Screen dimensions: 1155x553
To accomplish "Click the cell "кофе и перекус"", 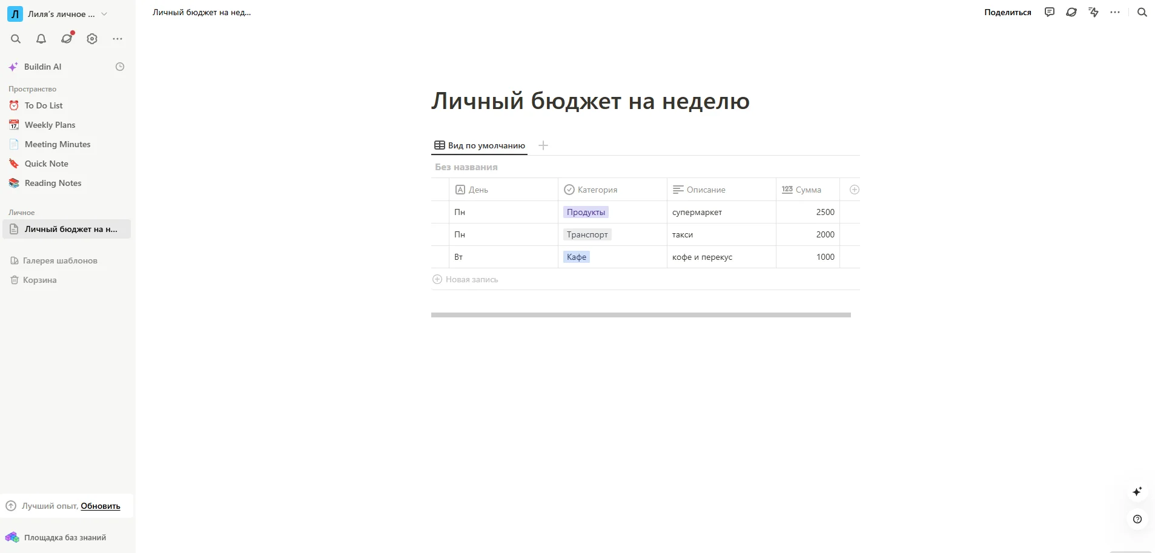I will click(x=721, y=257).
